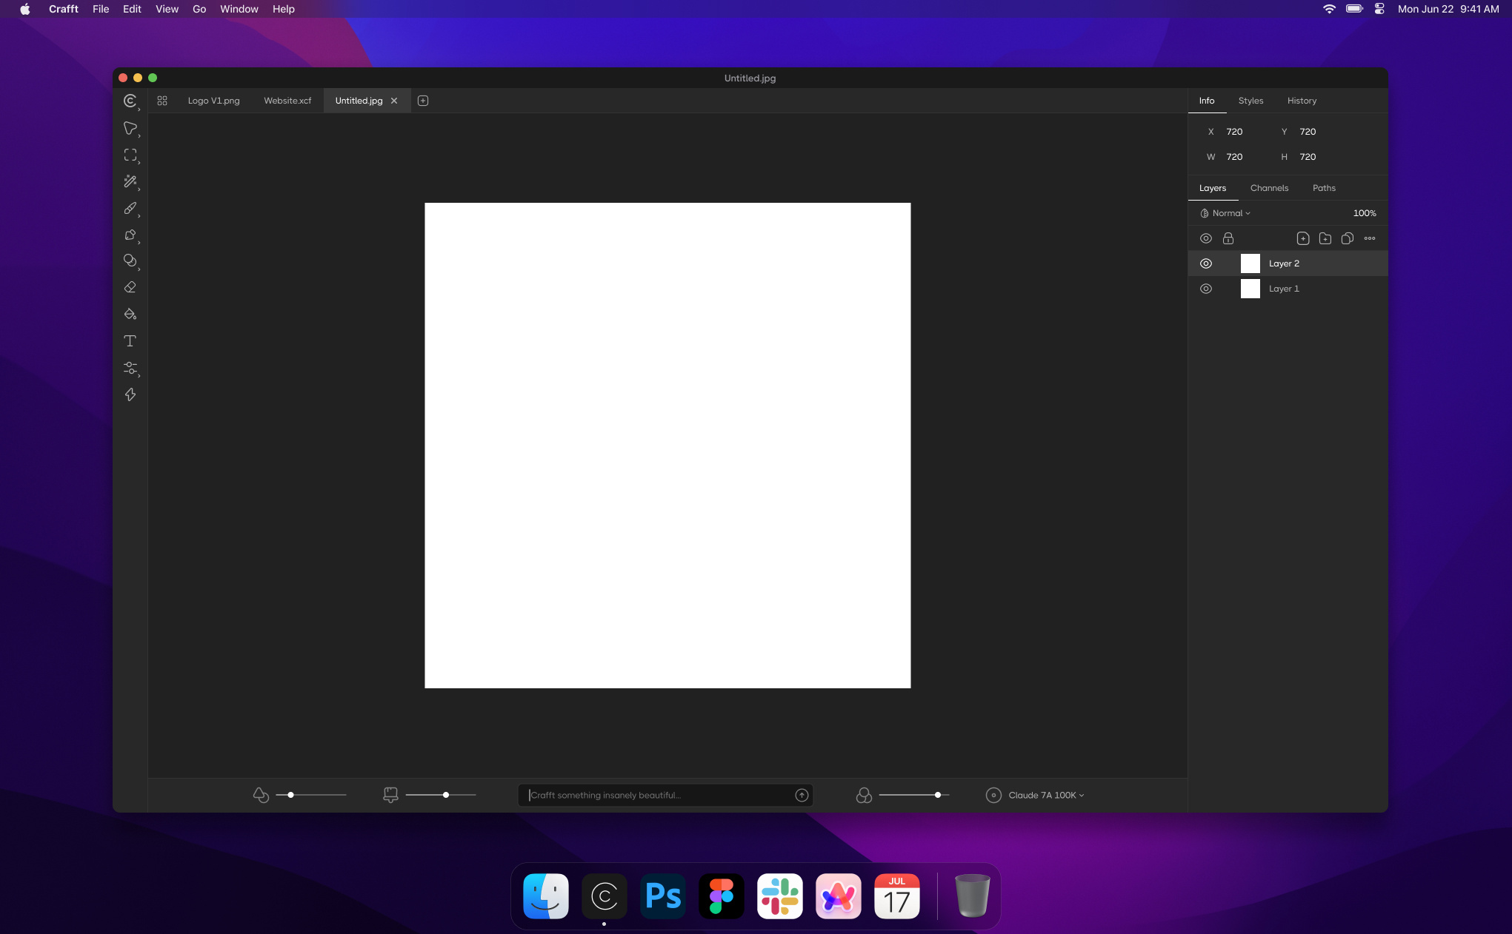The image size is (1512, 934).
Task: Duplicate the selected layer
Action: 1348,238
